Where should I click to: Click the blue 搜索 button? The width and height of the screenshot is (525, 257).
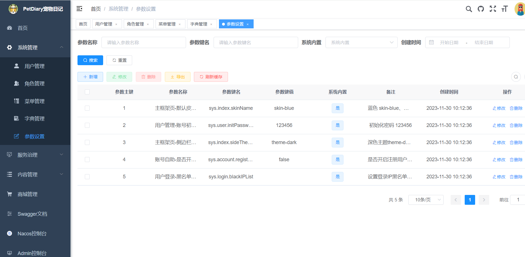[90, 60]
